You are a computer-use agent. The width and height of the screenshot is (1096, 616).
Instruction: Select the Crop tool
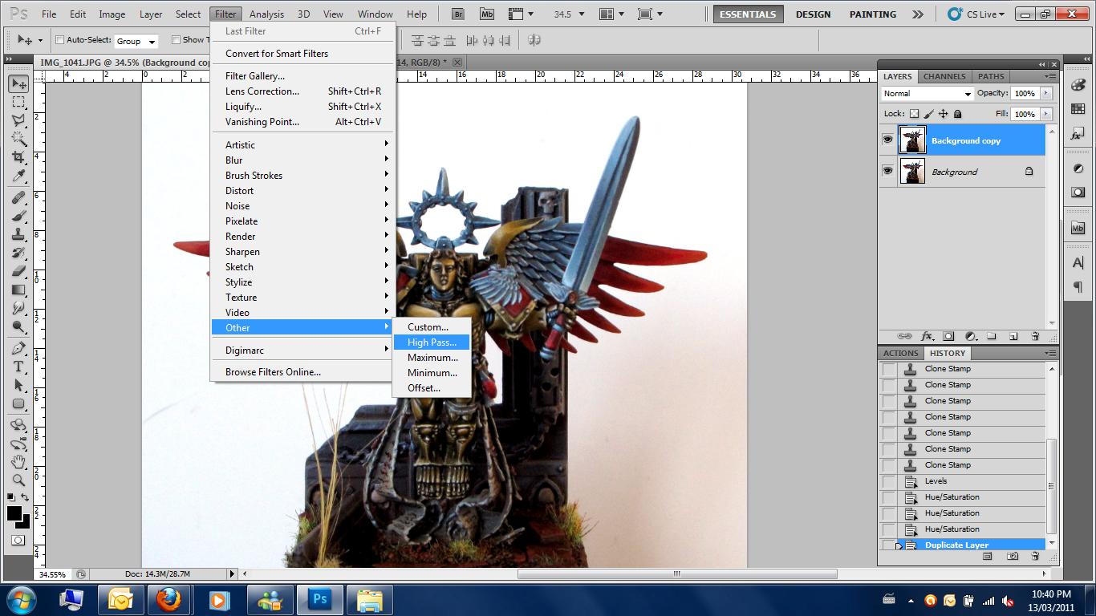pos(18,157)
